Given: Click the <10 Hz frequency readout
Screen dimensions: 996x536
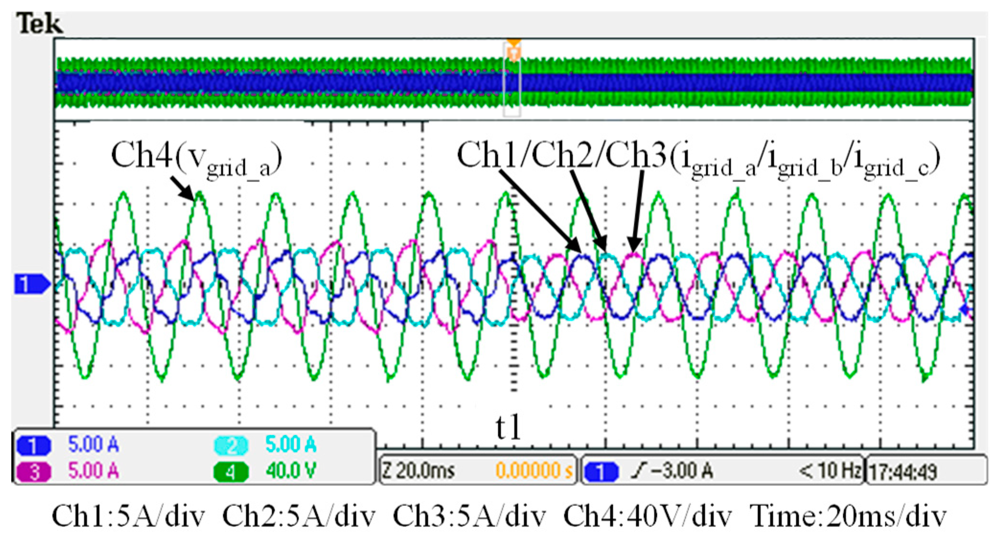Looking at the screenshot, I should point(829,471).
